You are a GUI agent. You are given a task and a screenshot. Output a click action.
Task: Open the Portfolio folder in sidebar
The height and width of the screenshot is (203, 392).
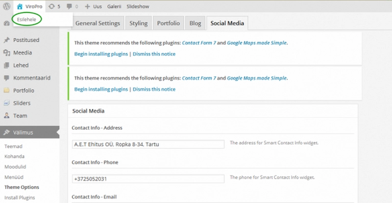pyautogui.click(x=6, y=90)
